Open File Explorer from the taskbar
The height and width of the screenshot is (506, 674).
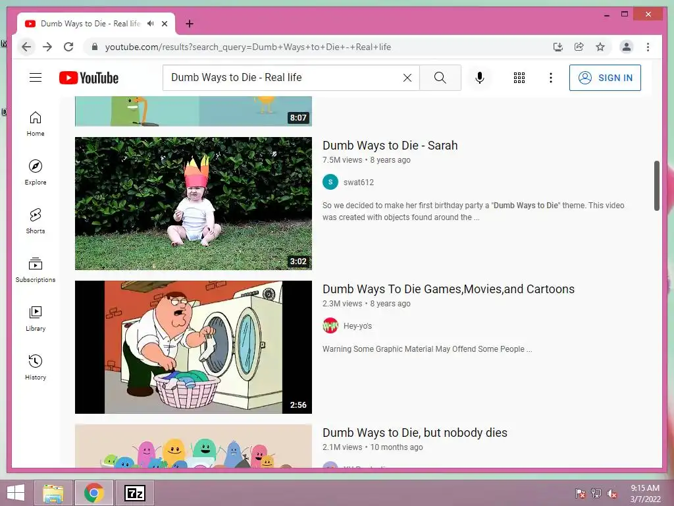53,493
